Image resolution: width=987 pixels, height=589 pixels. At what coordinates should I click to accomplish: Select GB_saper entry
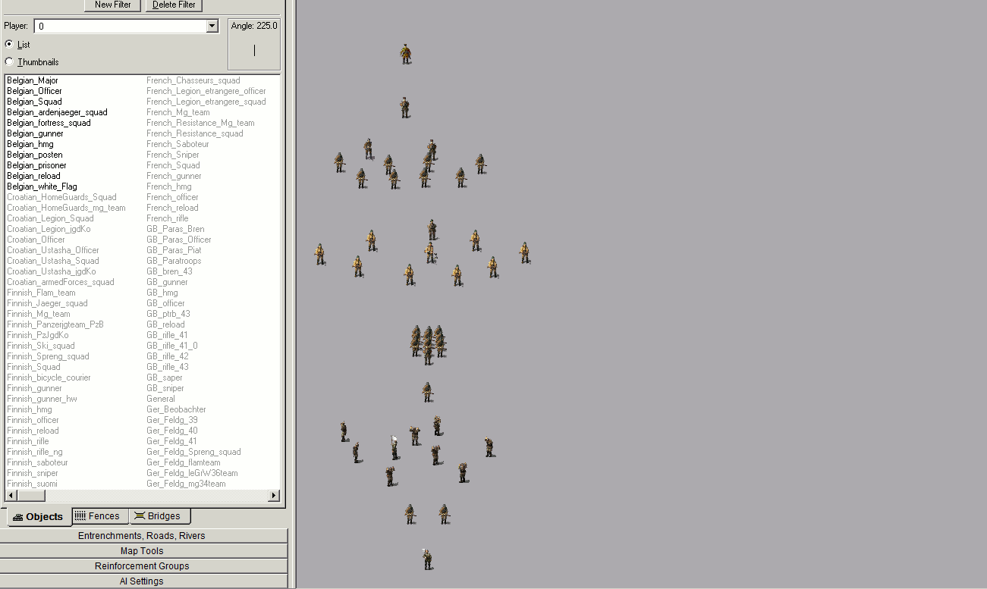pyautogui.click(x=165, y=378)
